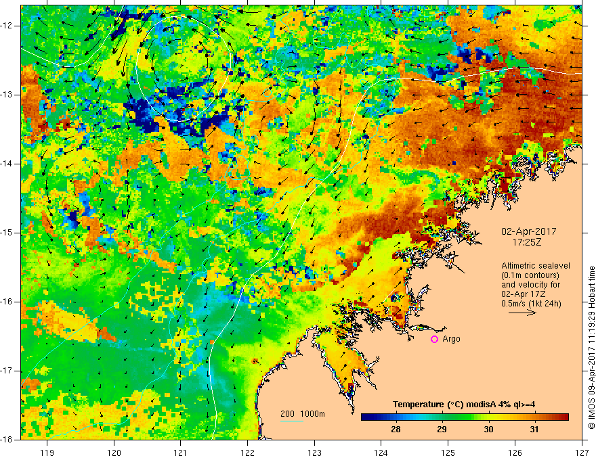Click longitude axis label 119

(47, 453)
